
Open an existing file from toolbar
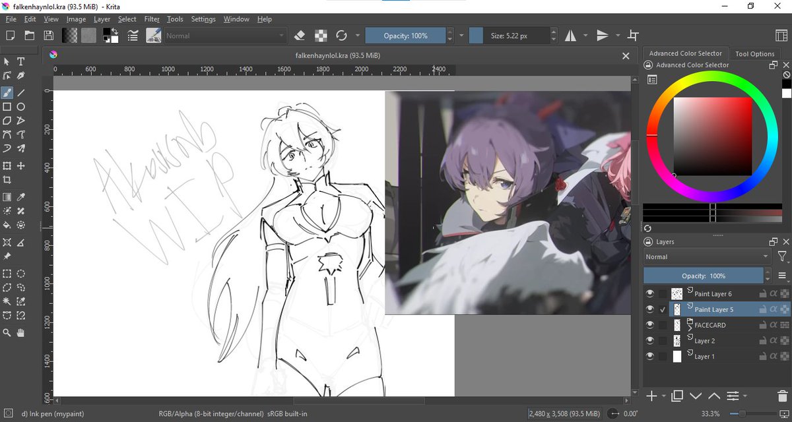[29, 36]
